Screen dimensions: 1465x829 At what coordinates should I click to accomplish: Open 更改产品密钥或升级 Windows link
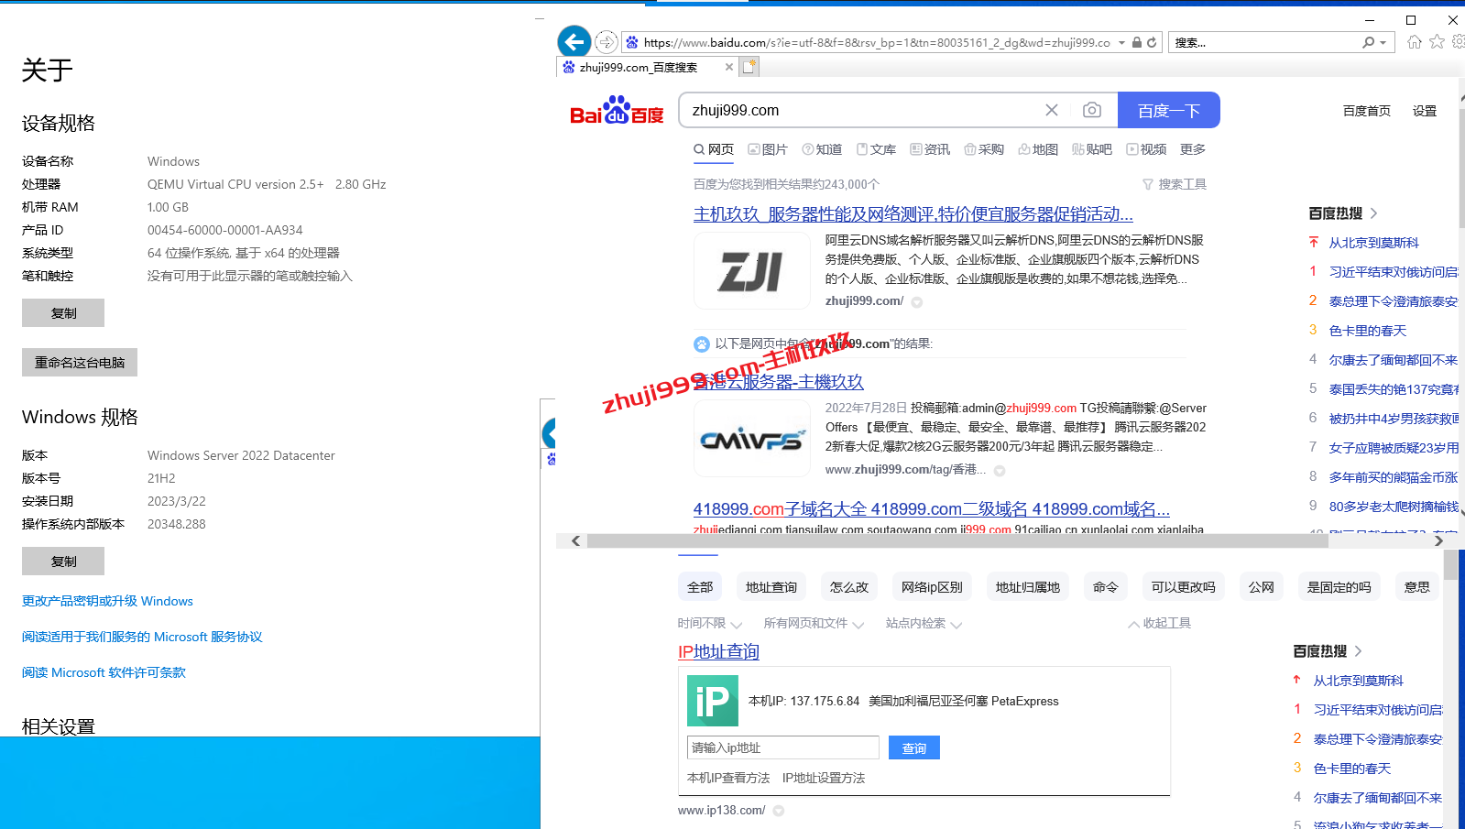tap(107, 601)
